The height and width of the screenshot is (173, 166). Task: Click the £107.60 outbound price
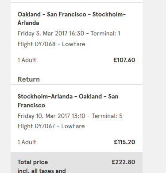click(124, 60)
